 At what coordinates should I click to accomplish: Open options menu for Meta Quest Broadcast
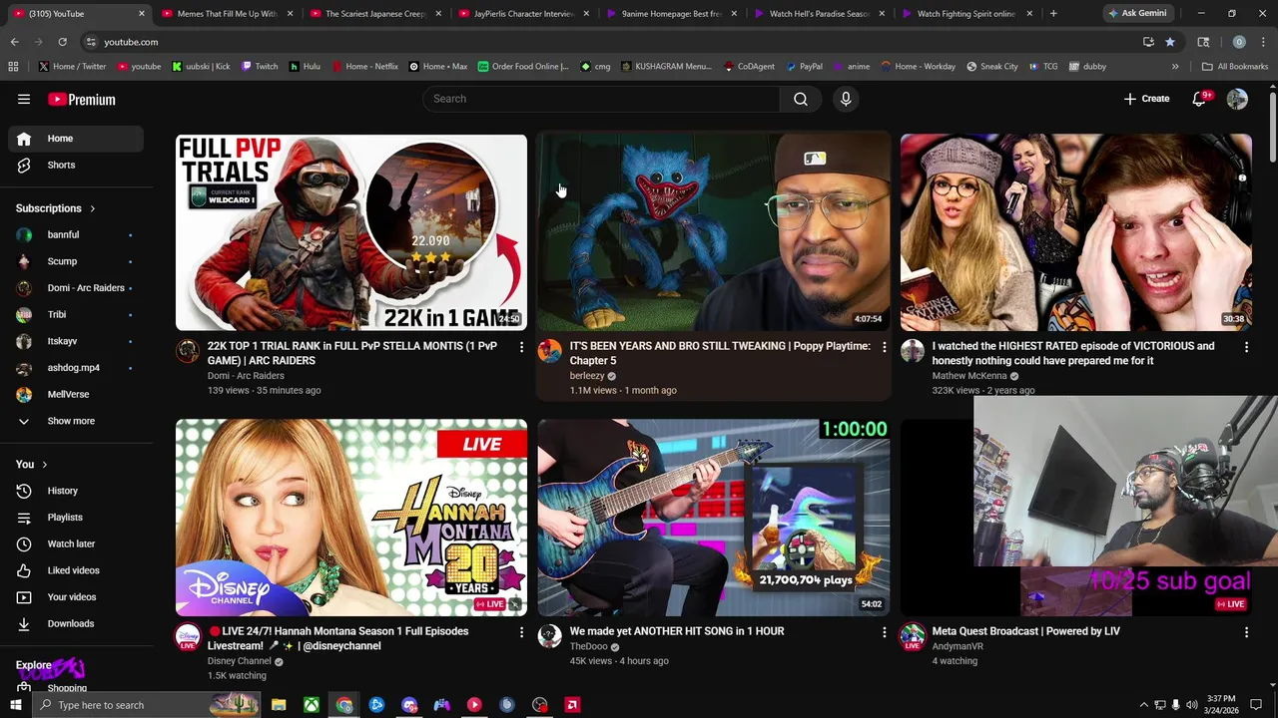tap(1246, 632)
